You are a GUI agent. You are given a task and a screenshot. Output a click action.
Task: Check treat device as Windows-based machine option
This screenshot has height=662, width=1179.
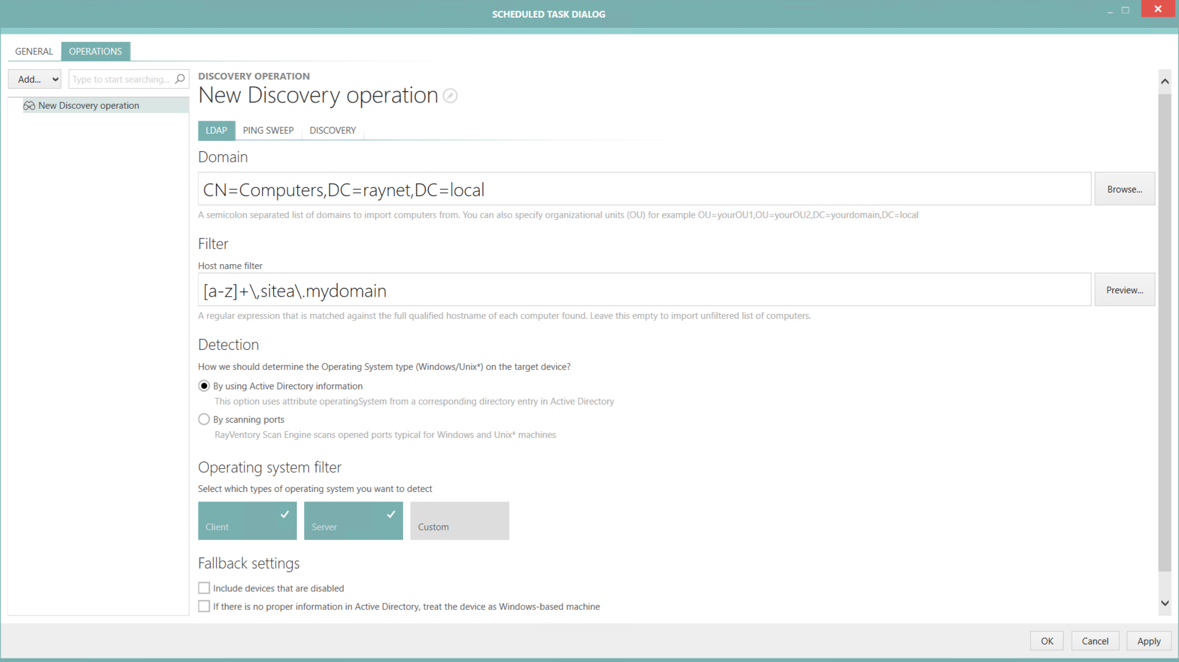(x=204, y=606)
